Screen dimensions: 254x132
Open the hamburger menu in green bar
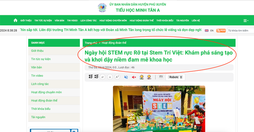pyautogui.click(x=246, y=21)
